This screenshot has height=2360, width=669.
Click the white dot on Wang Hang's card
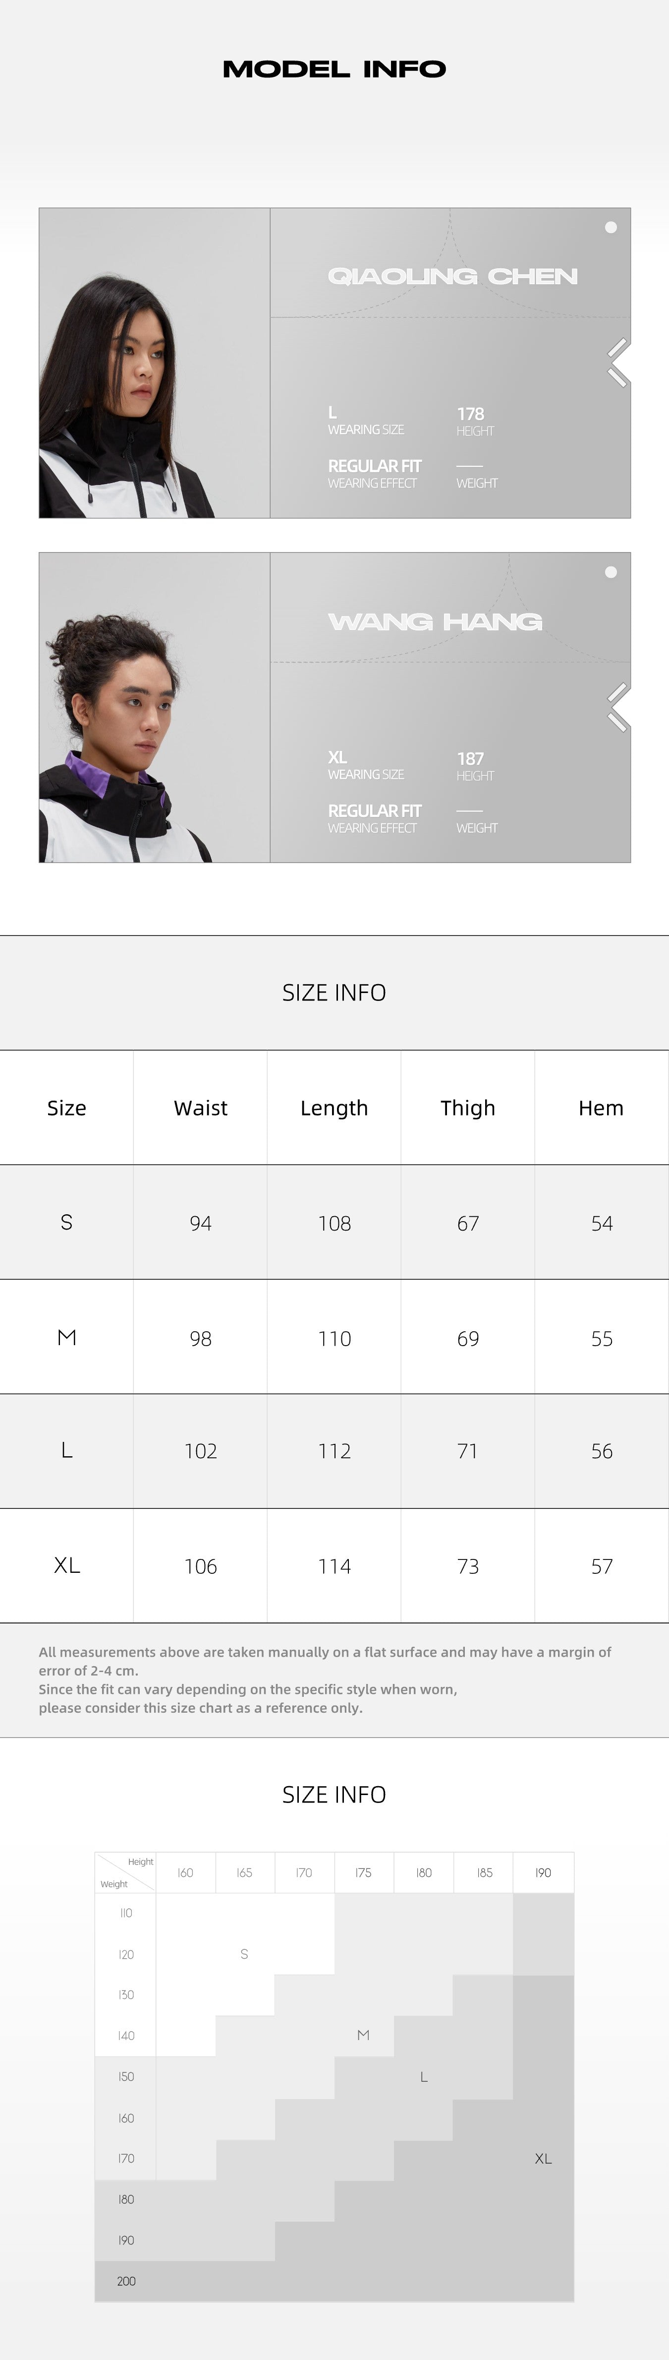coord(611,572)
